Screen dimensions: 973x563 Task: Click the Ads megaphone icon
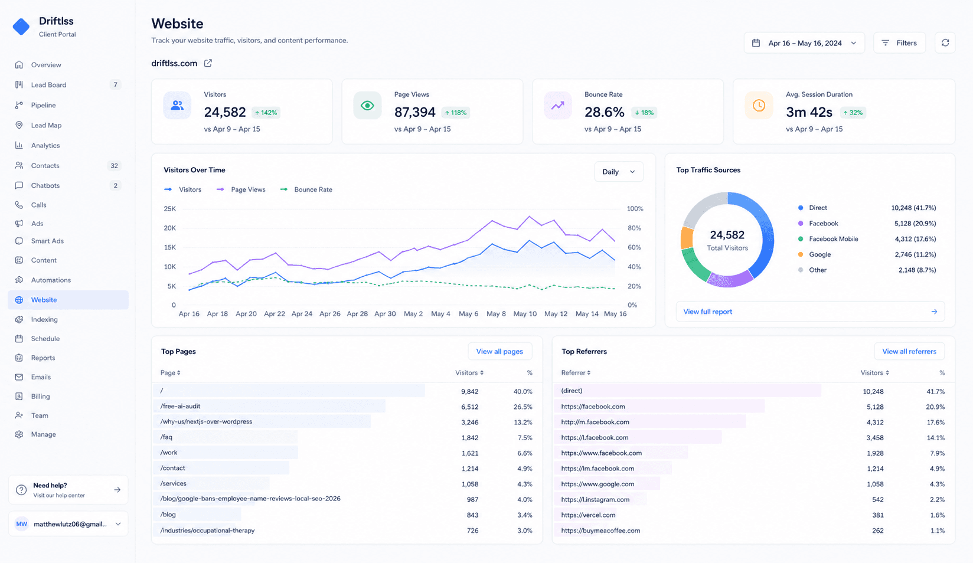pos(19,224)
